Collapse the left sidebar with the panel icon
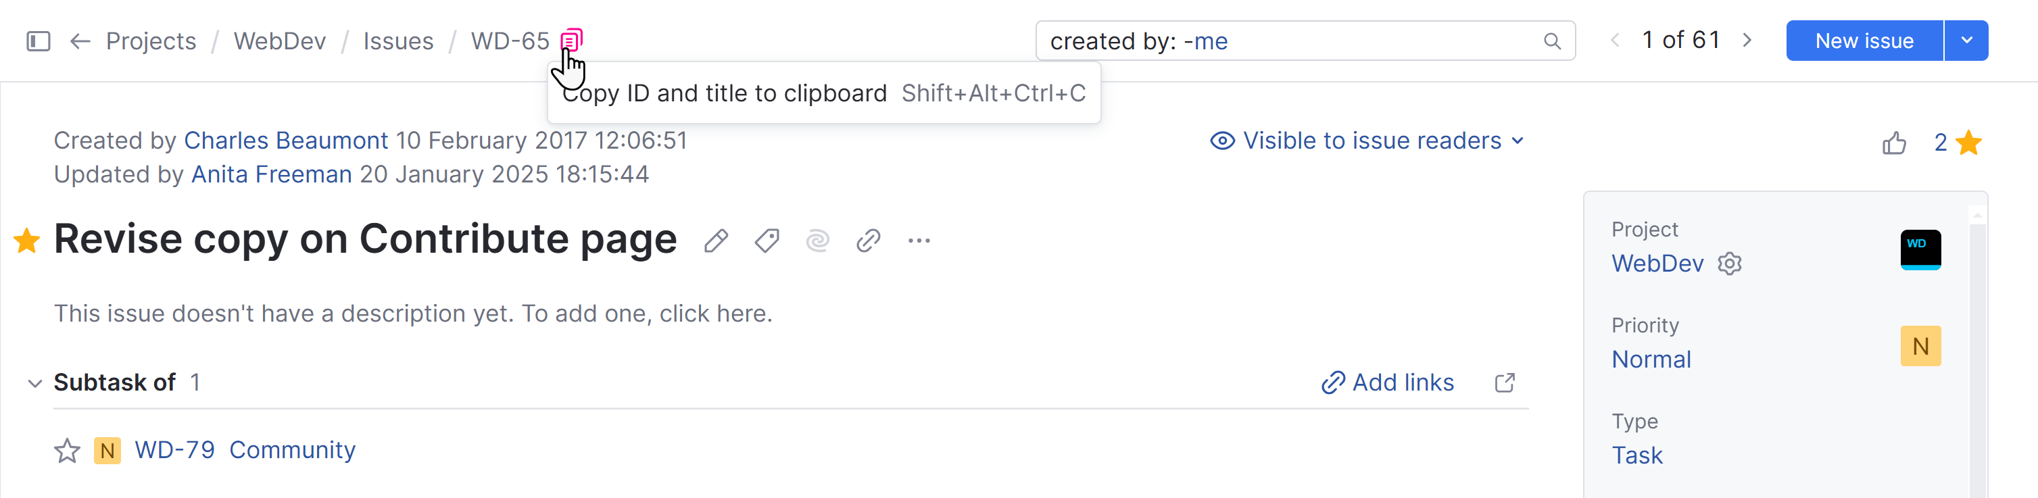Screen dimensions: 2038x498 [37, 41]
